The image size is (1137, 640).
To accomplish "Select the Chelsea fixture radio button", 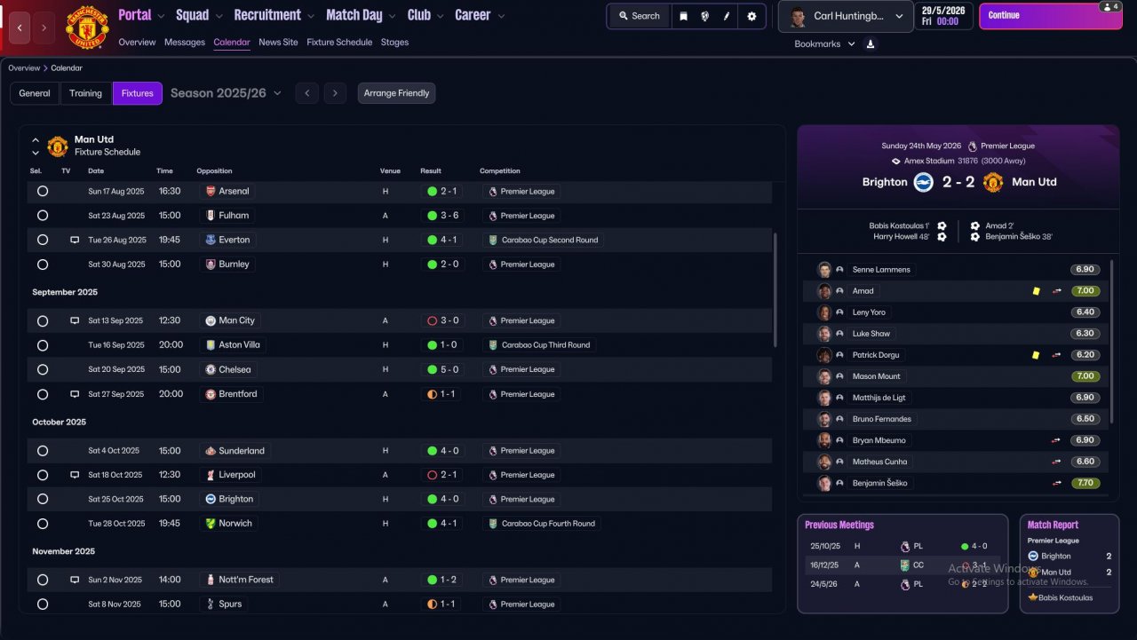I will pyautogui.click(x=43, y=369).
